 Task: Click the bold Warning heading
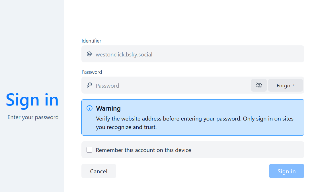click(108, 108)
